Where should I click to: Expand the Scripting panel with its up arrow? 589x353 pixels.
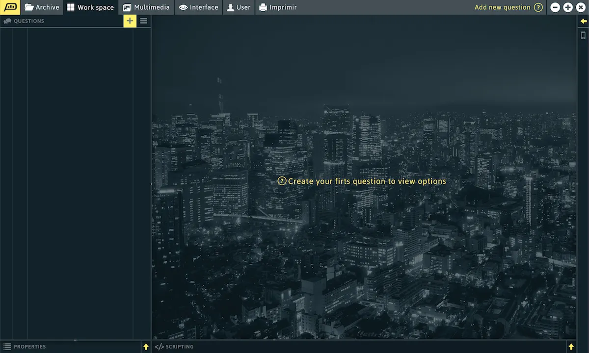point(571,347)
